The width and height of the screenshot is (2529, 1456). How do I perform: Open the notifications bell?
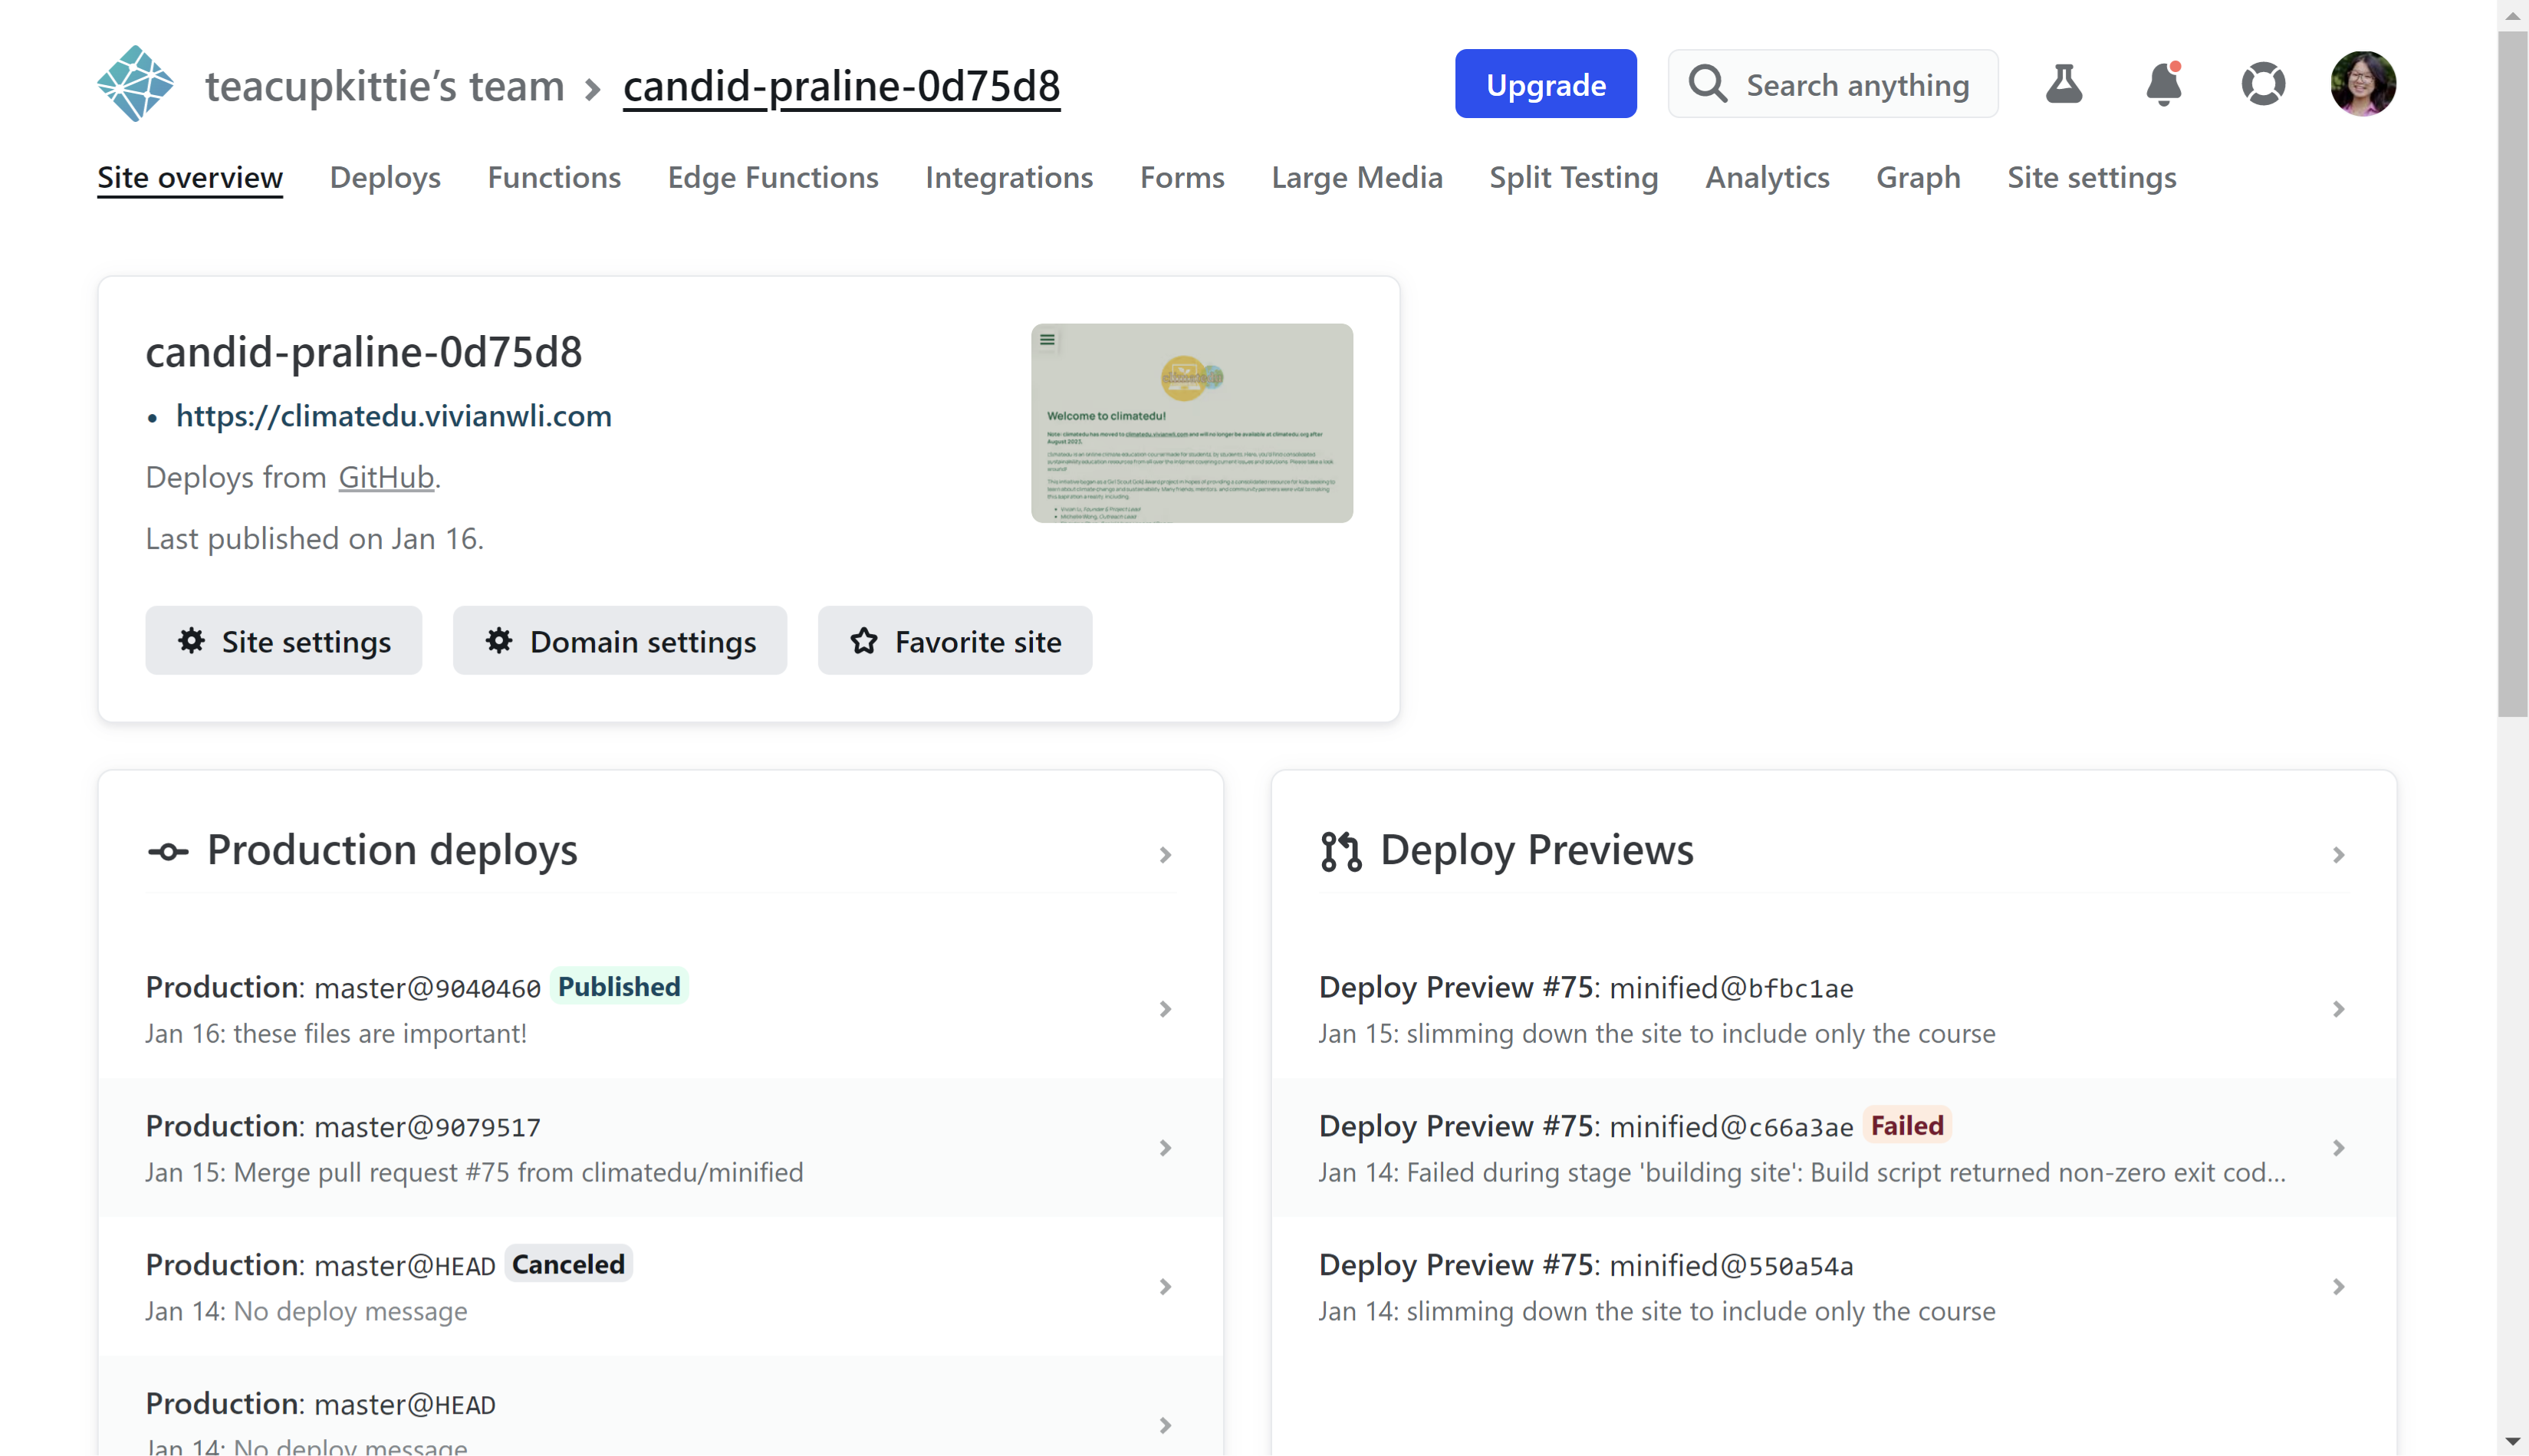coord(2164,84)
